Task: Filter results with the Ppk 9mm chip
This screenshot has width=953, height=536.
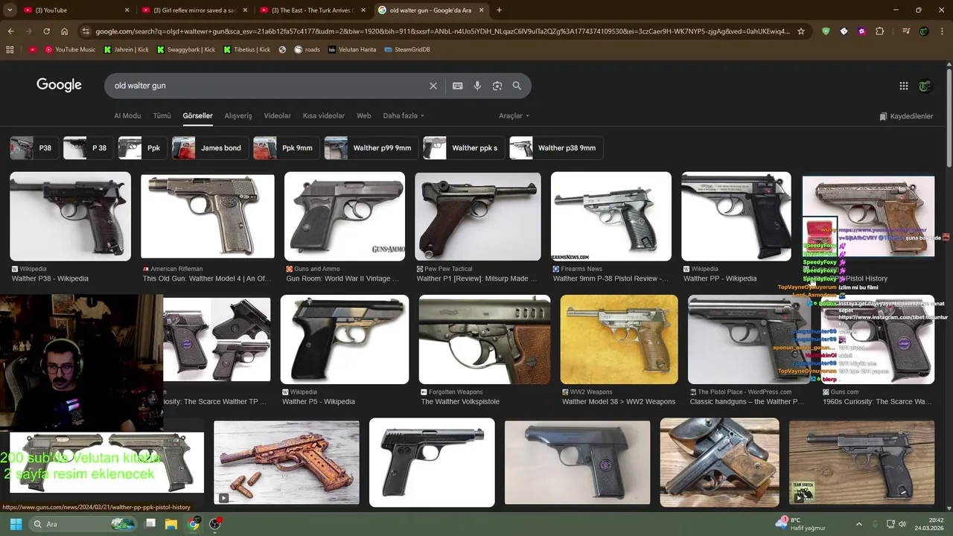Action: (x=286, y=147)
